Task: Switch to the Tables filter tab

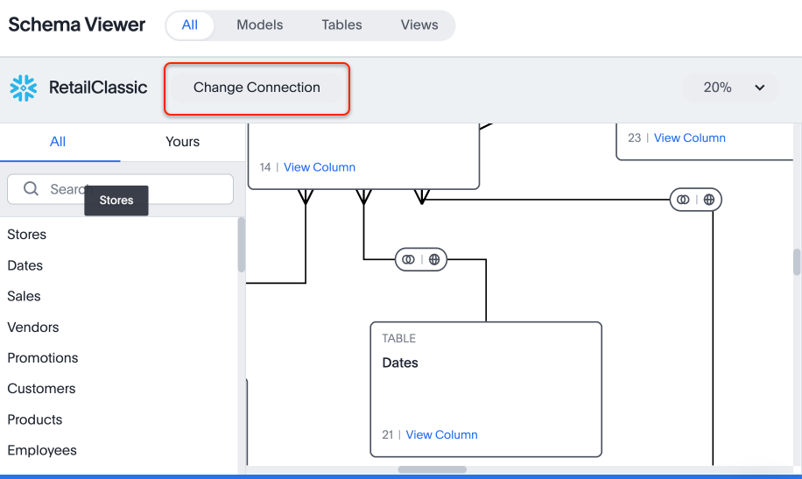Action: pyautogui.click(x=341, y=25)
